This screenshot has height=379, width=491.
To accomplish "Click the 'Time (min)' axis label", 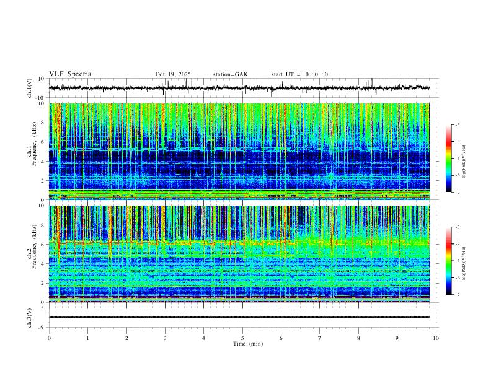I will (248, 344).
